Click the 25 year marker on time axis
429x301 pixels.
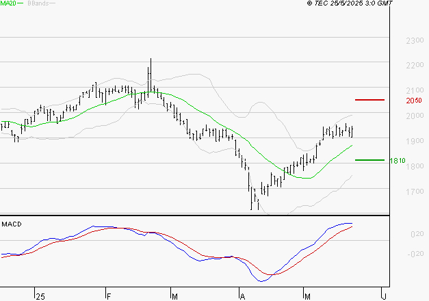click(x=40, y=297)
